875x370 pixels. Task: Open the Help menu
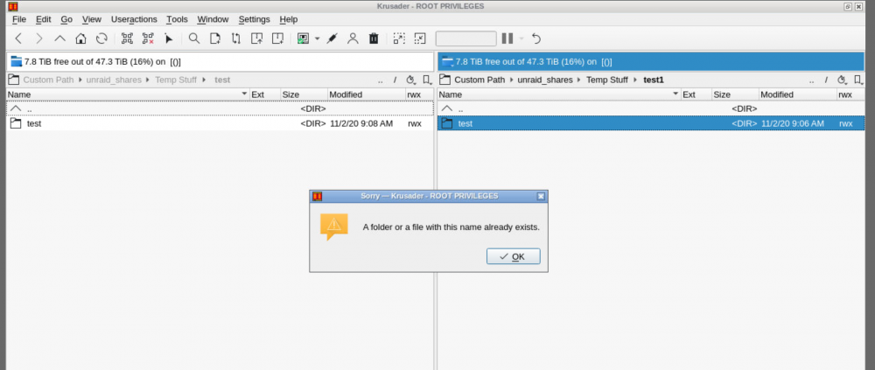click(289, 19)
